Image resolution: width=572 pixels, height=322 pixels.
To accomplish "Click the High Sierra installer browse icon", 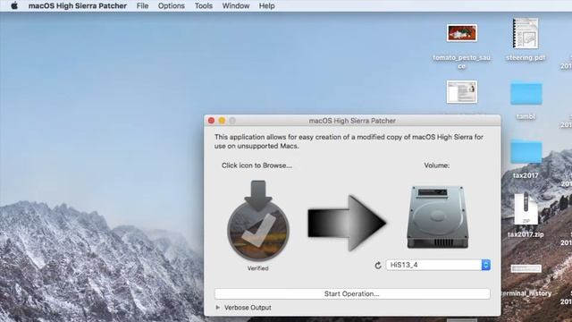I will pyautogui.click(x=258, y=221).
